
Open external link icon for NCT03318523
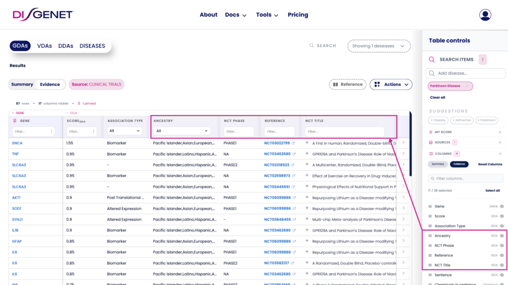click(x=293, y=165)
